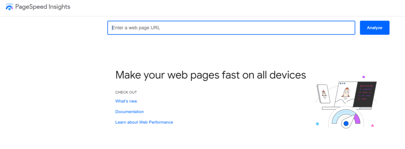Open Learn about Web Performance link
Screen dimensions: 405x149
coord(144,122)
